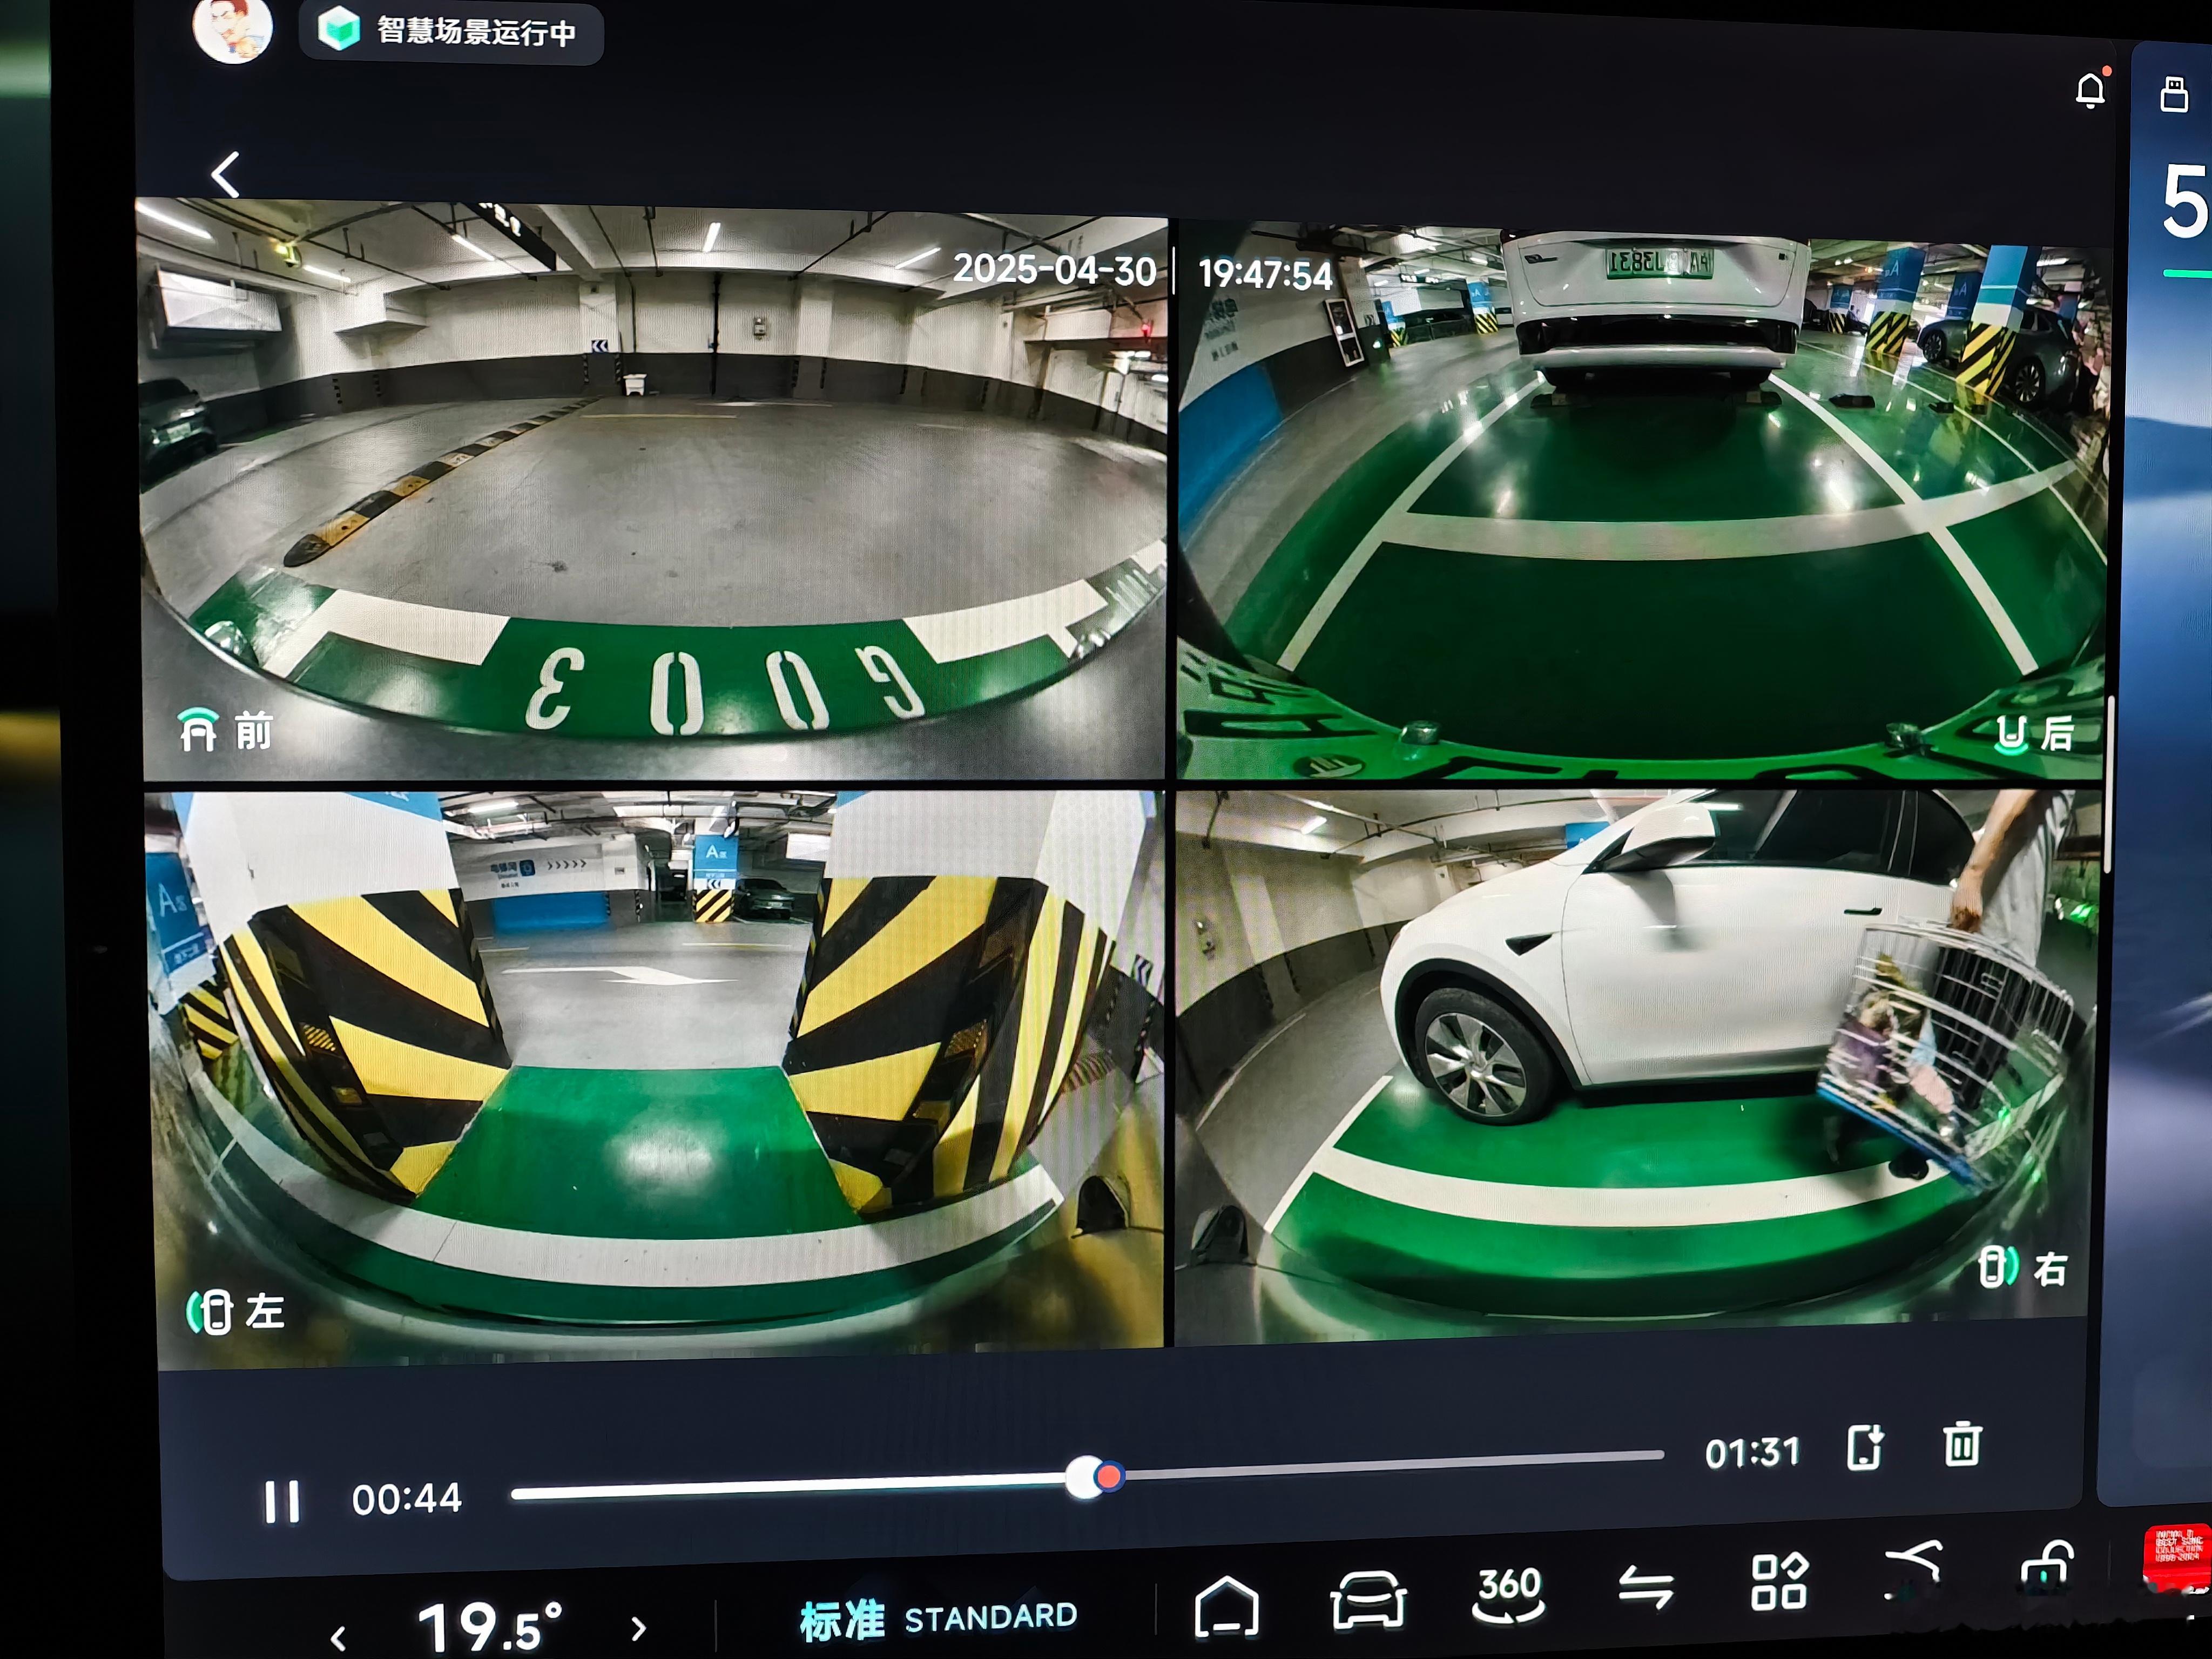Tap the total duration 01:31
2212x1659 pixels.
pyautogui.click(x=1752, y=1453)
